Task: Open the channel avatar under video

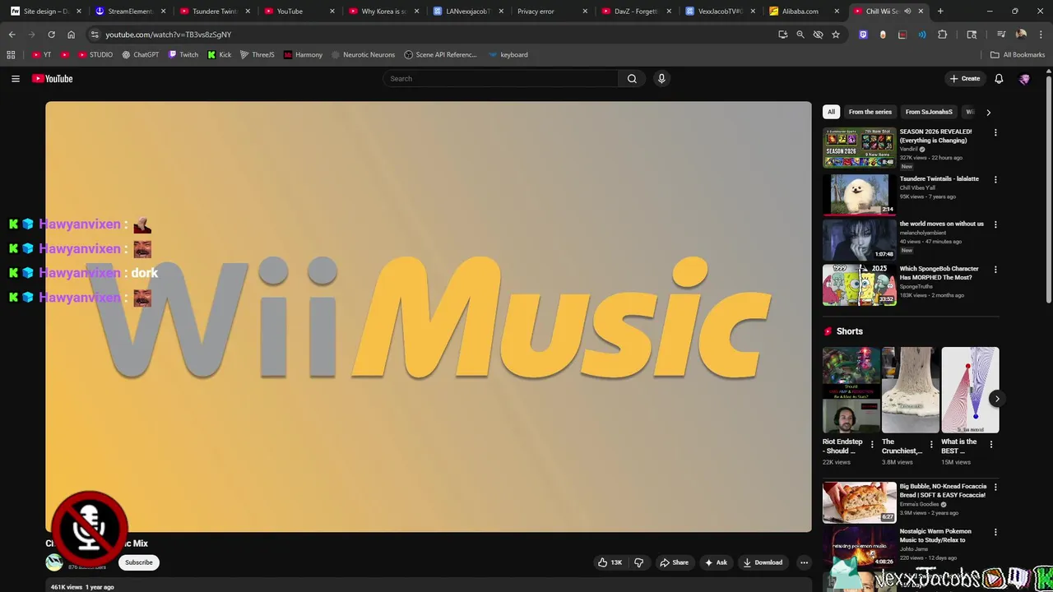Action: (54, 562)
